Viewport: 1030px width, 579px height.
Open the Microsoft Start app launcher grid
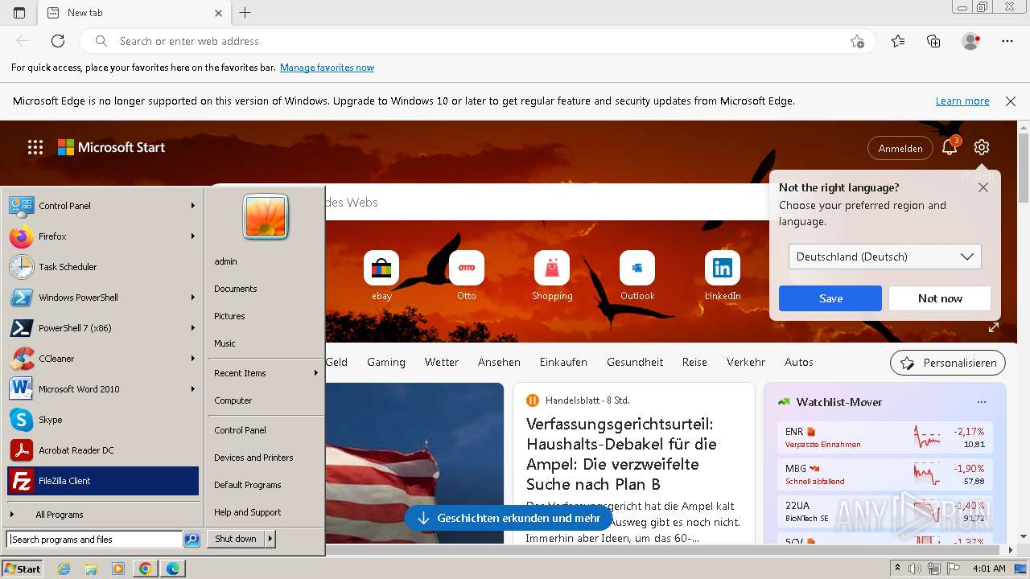pos(35,147)
